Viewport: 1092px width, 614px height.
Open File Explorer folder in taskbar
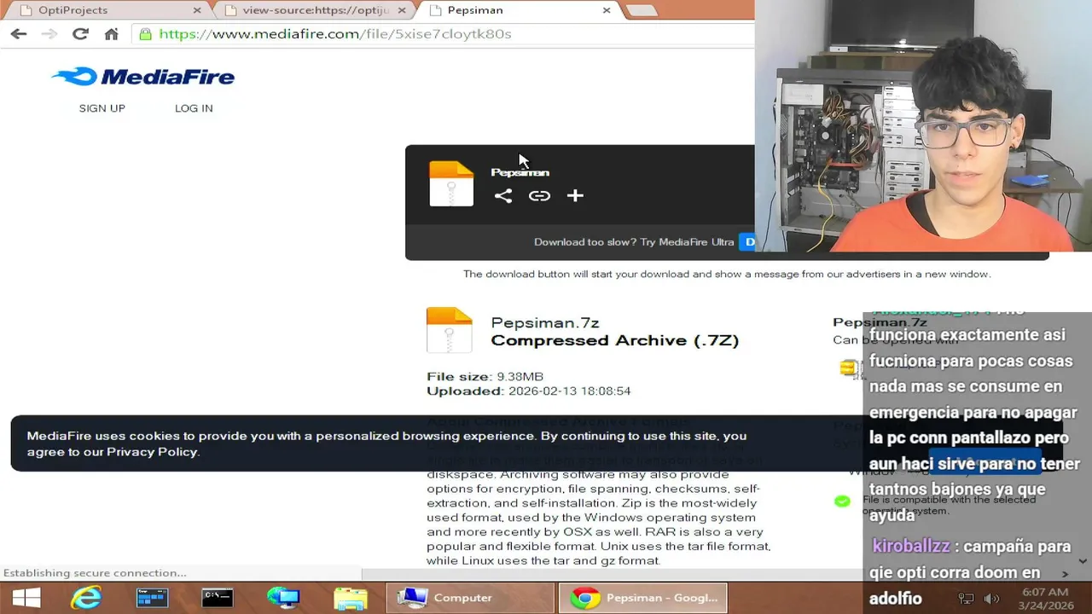350,598
